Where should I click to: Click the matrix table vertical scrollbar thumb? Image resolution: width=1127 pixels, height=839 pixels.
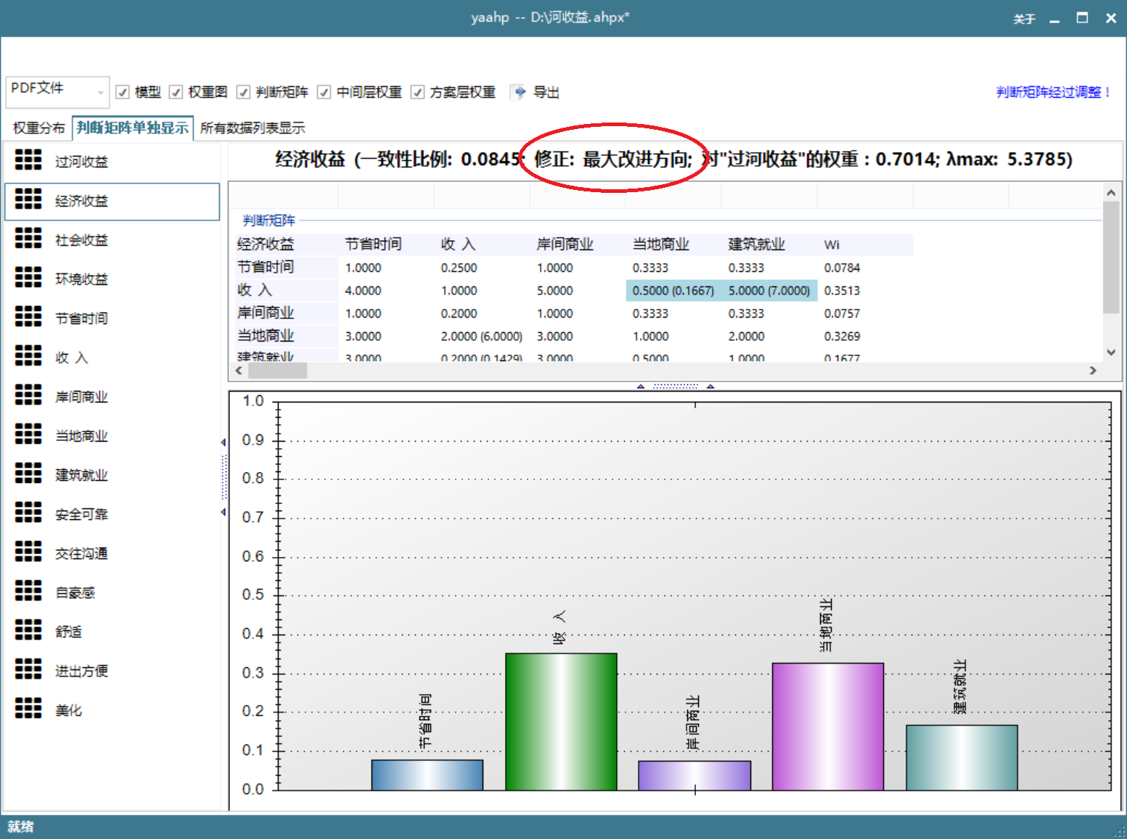pos(1111,257)
